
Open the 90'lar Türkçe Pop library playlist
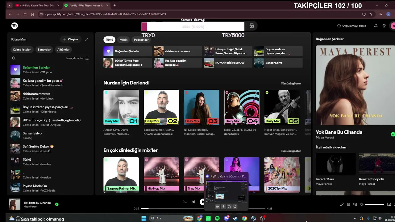click(50, 122)
